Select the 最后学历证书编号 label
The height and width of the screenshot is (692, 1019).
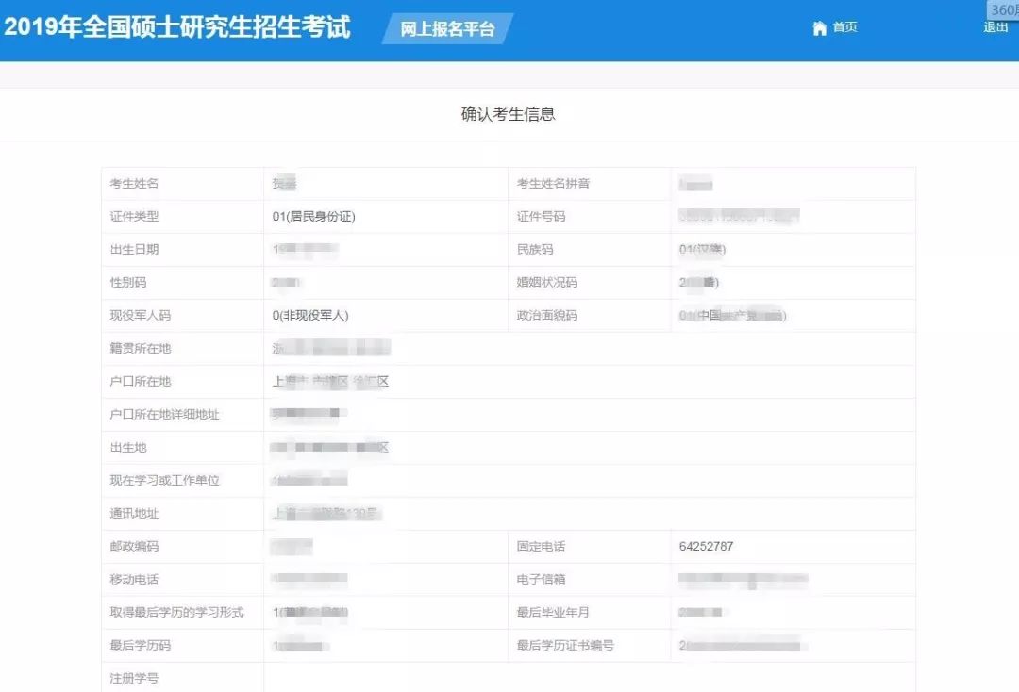(x=565, y=646)
